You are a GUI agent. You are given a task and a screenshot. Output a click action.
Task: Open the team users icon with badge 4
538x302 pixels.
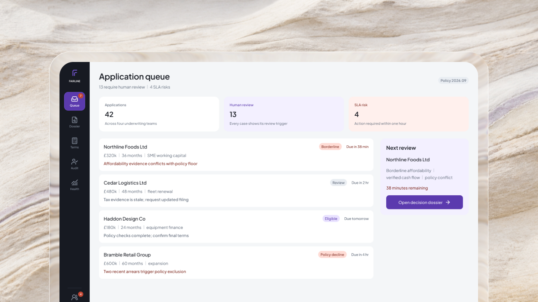tap(75, 297)
